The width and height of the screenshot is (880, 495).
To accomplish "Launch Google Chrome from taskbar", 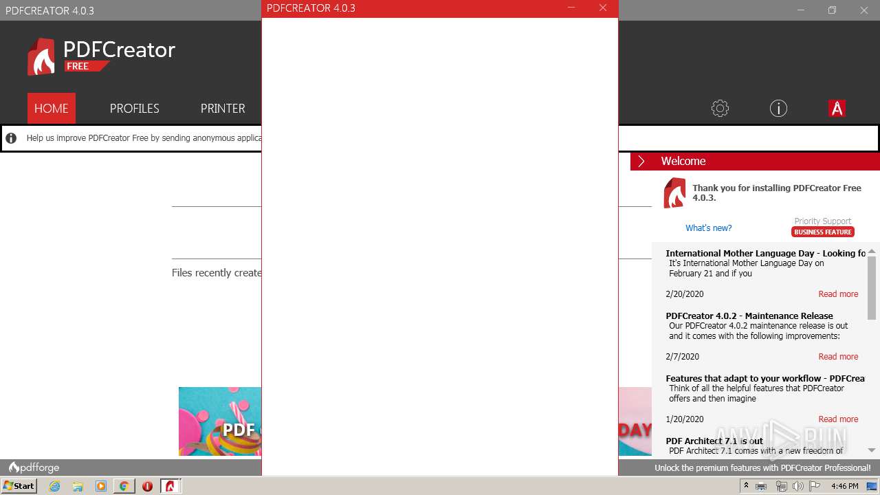I will [124, 486].
